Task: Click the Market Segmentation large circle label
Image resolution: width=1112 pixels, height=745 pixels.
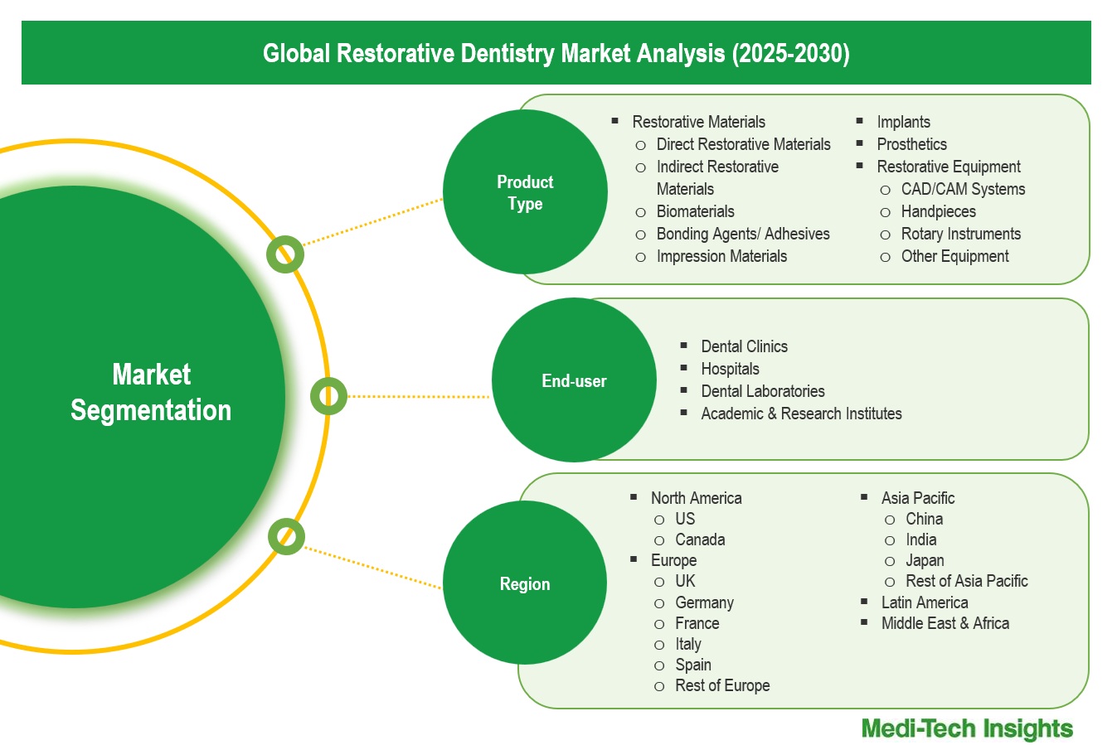Action: (x=151, y=392)
